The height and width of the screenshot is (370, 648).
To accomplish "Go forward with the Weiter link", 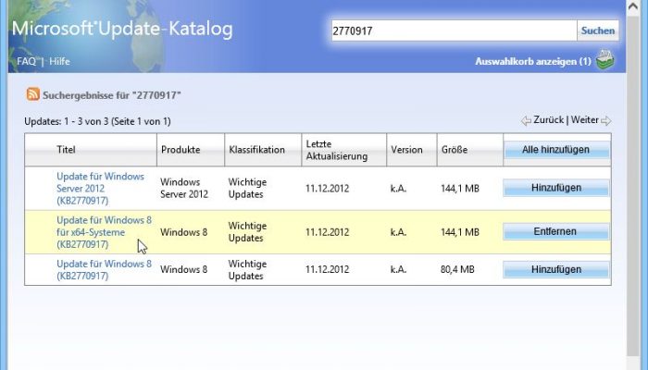I will pos(585,119).
